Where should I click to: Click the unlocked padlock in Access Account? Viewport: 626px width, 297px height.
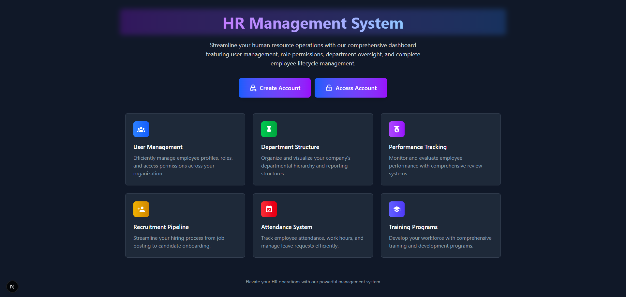pyautogui.click(x=329, y=88)
